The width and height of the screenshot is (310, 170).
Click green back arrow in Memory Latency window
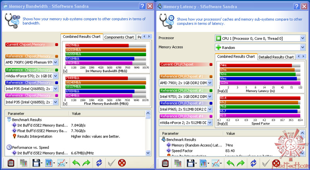[x=231, y=163]
